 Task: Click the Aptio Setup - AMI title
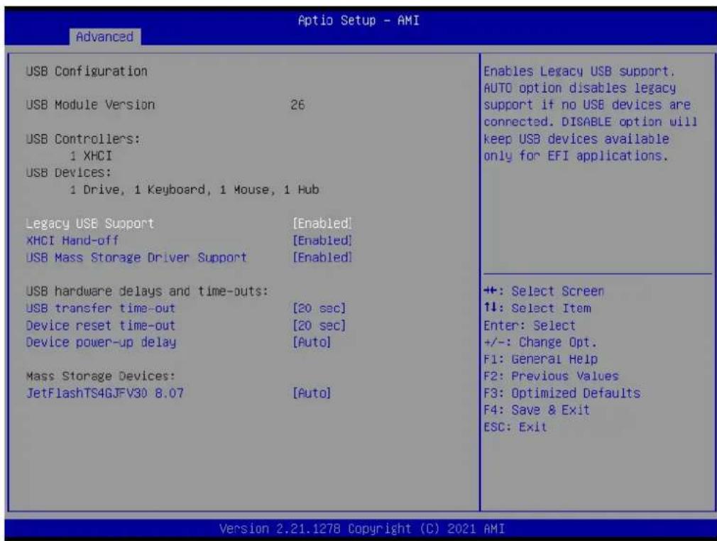pyautogui.click(x=358, y=20)
